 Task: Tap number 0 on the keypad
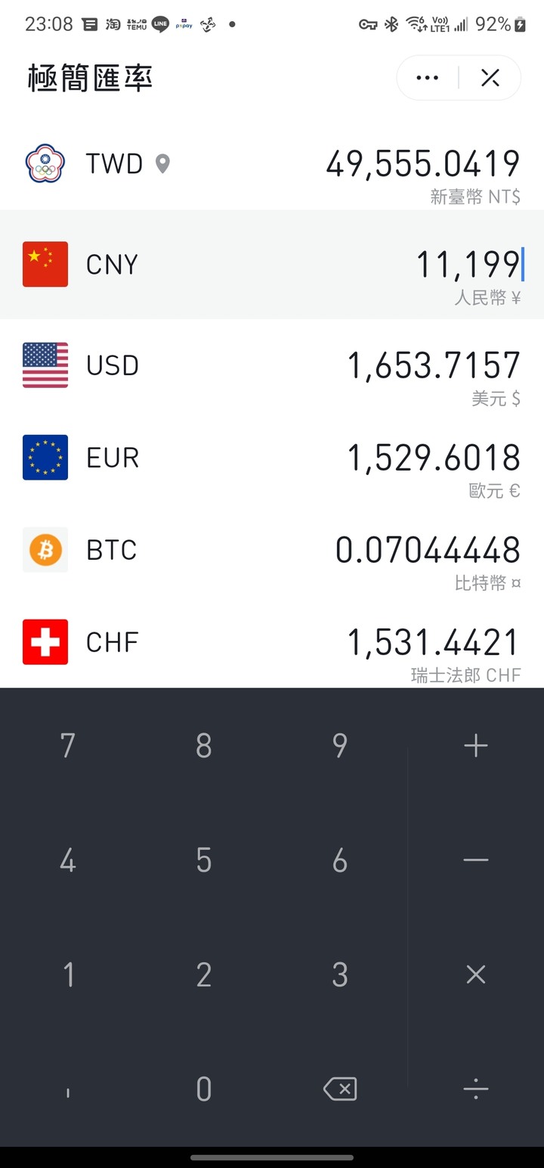click(204, 1089)
